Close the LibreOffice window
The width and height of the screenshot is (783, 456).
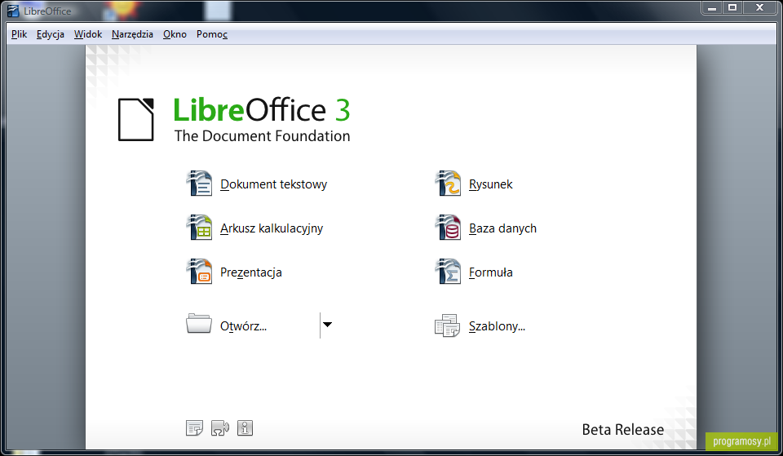760,8
